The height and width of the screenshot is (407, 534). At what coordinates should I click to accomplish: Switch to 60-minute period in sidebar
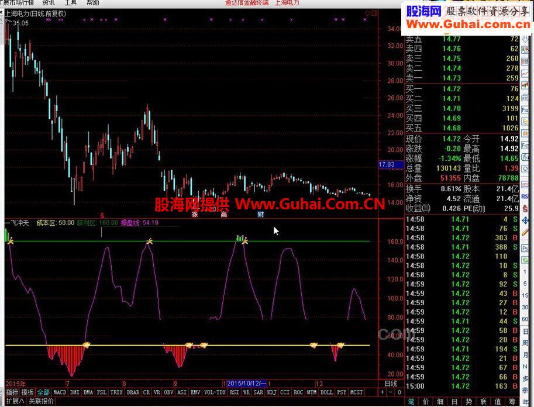(x=525, y=319)
